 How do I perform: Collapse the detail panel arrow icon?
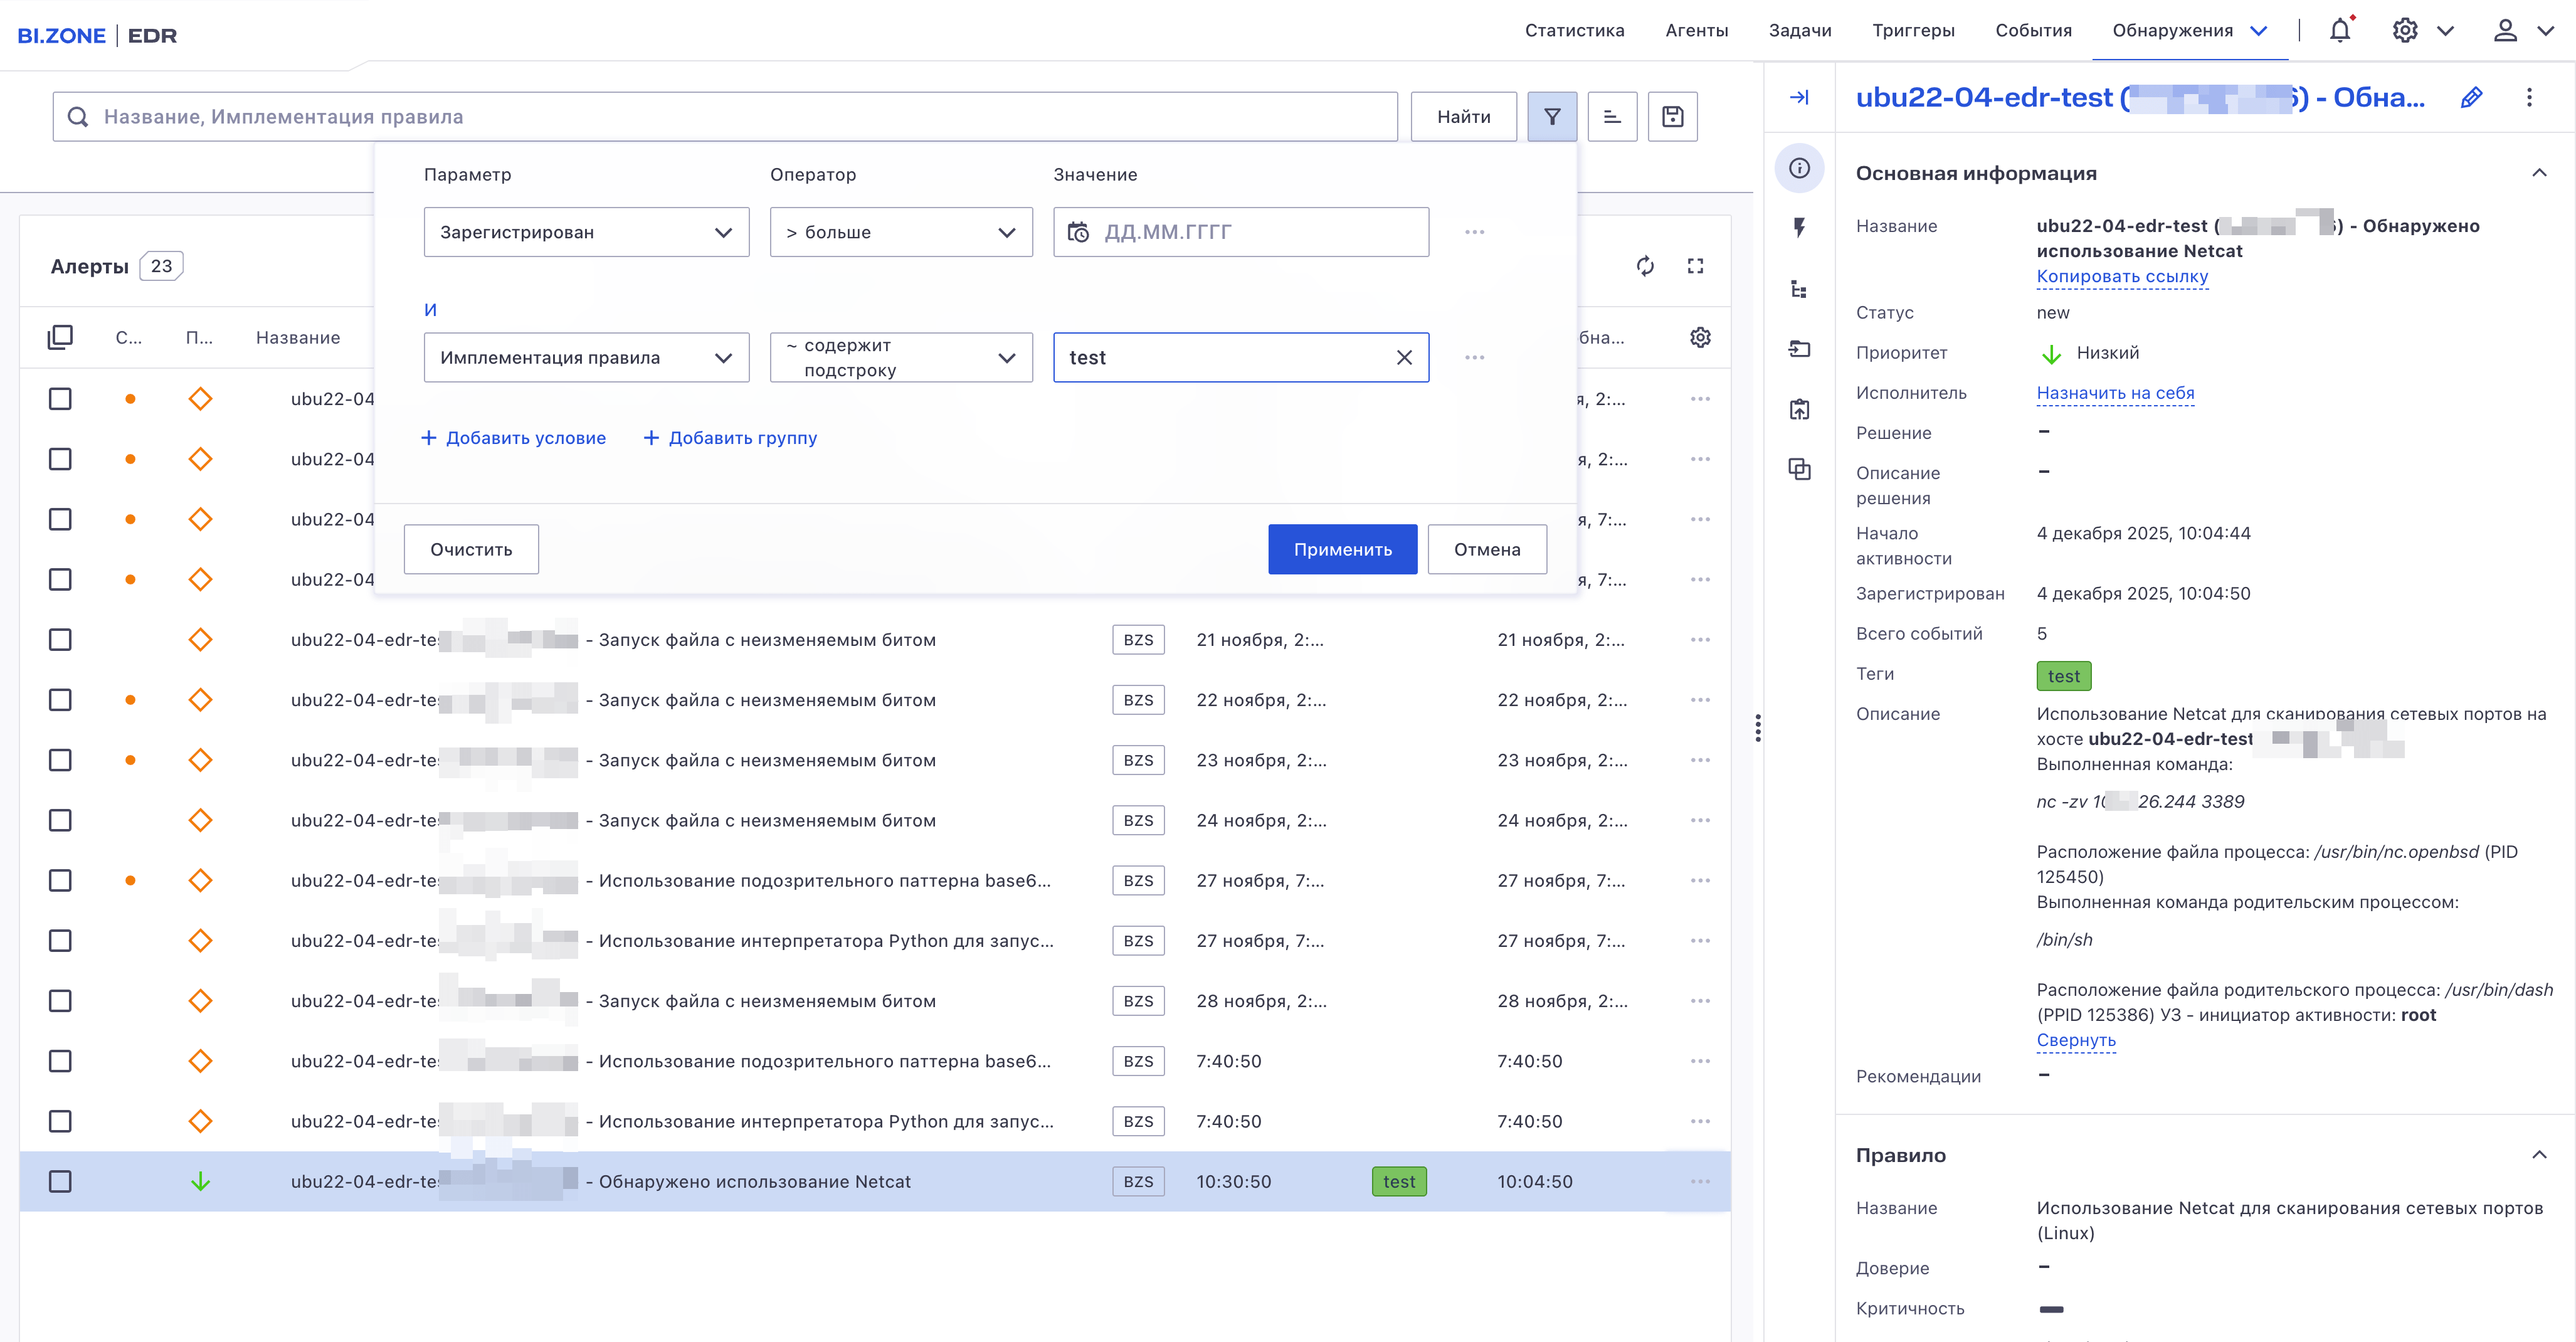pos(1799,98)
